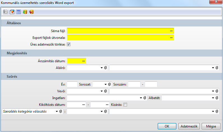Click the paperclip next to Aláíró code field
This screenshot has width=223, height=132.
tap(105, 68)
